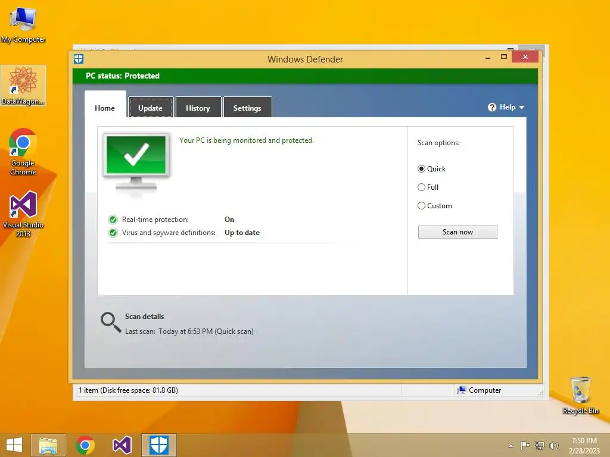Click the Windows Defender title bar shield icon

pyautogui.click(x=79, y=59)
